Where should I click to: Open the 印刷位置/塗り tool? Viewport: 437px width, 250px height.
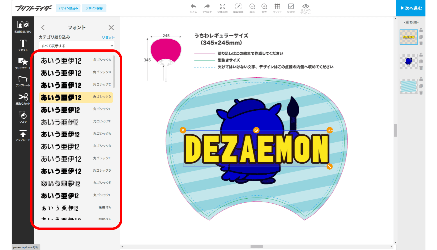[x=23, y=27]
